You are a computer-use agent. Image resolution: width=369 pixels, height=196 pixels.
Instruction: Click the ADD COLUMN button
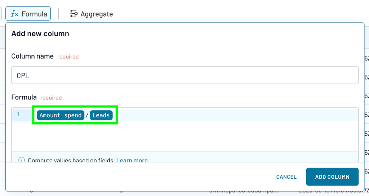tap(332, 177)
